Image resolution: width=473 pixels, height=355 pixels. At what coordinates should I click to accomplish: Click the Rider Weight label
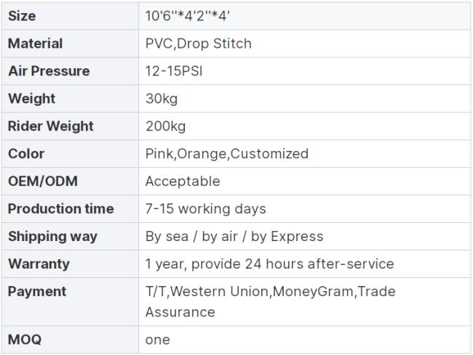[x=51, y=126]
